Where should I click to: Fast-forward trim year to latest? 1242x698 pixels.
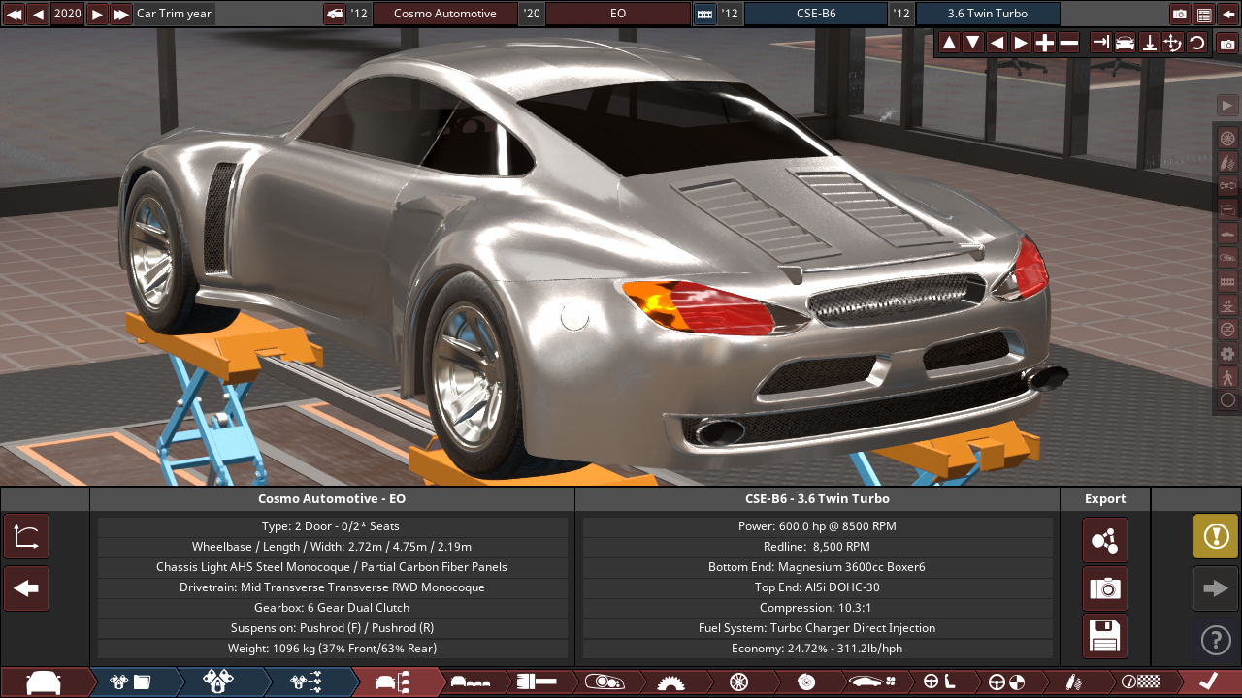click(121, 14)
